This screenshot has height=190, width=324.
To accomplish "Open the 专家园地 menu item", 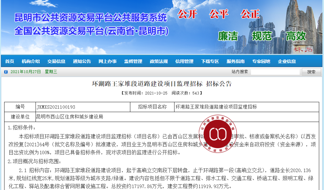I will pos(261,62).
